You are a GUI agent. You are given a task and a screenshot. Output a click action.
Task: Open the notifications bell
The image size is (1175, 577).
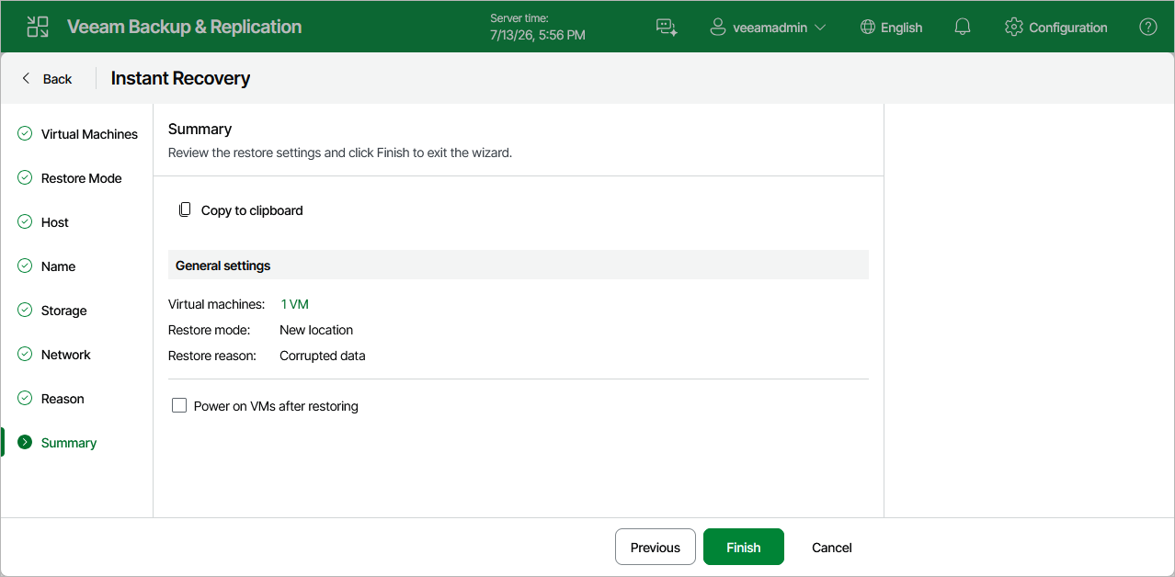point(963,27)
